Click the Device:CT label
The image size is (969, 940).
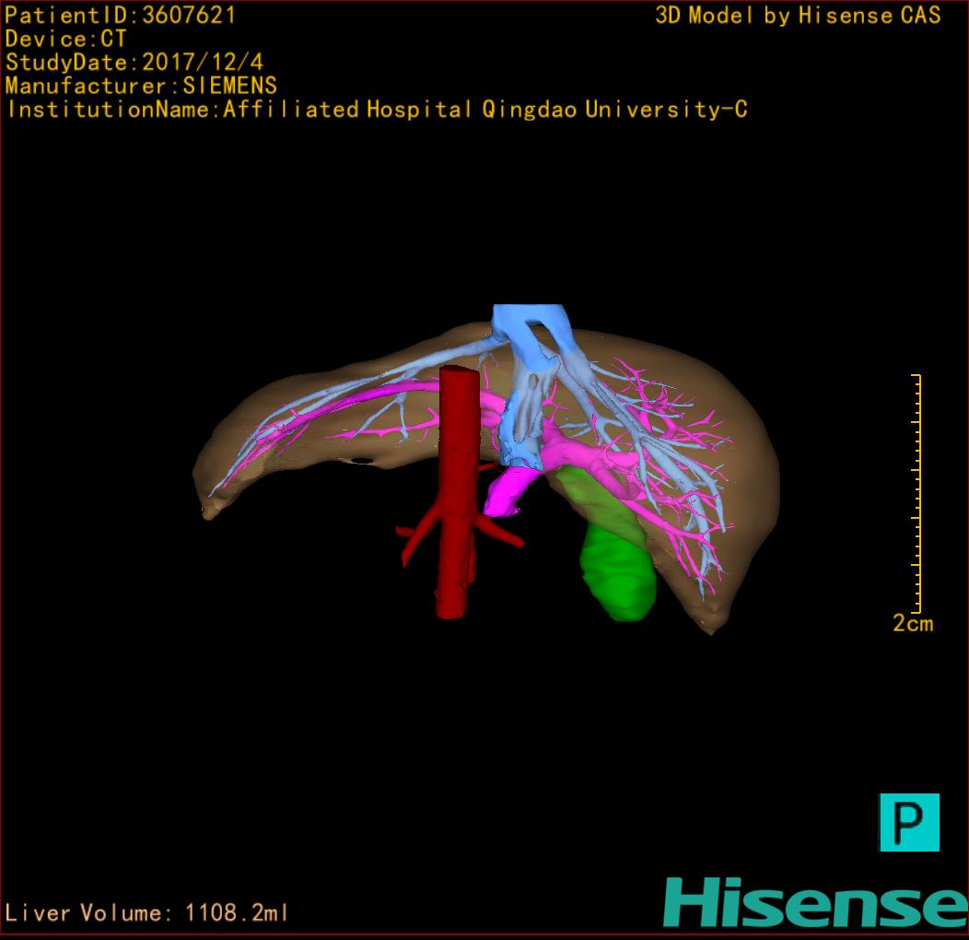coord(65,39)
